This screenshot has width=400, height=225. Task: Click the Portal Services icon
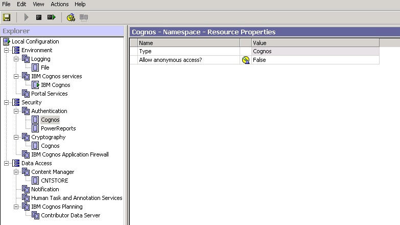(x=26, y=94)
